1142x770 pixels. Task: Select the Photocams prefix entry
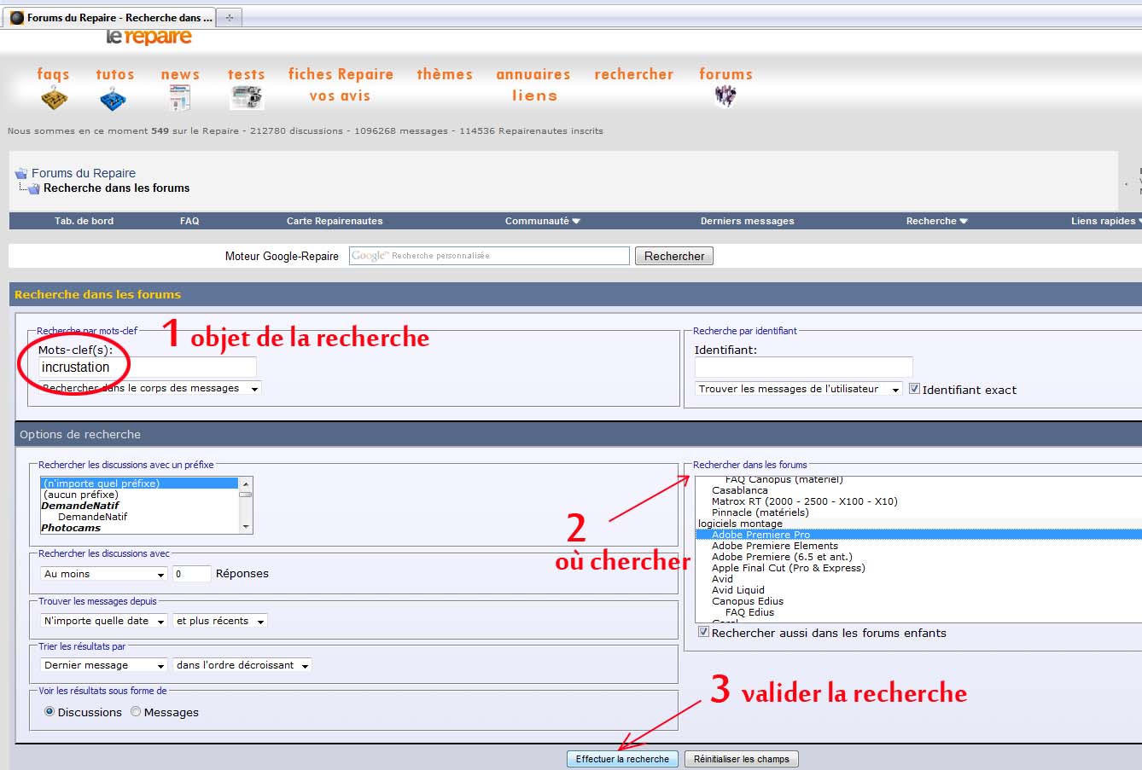pos(139,528)
